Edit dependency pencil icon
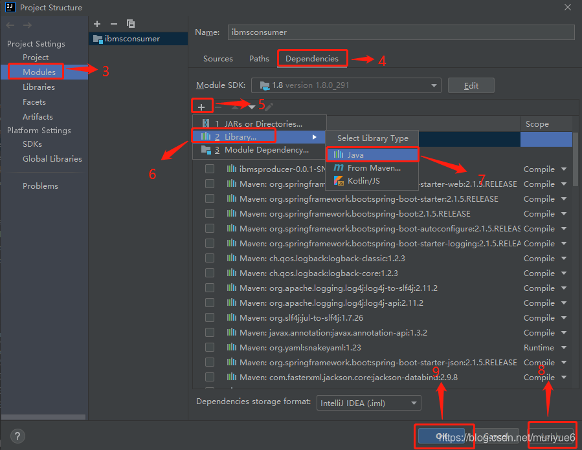This screenshot has height=450, width=582. coord(269,107)
